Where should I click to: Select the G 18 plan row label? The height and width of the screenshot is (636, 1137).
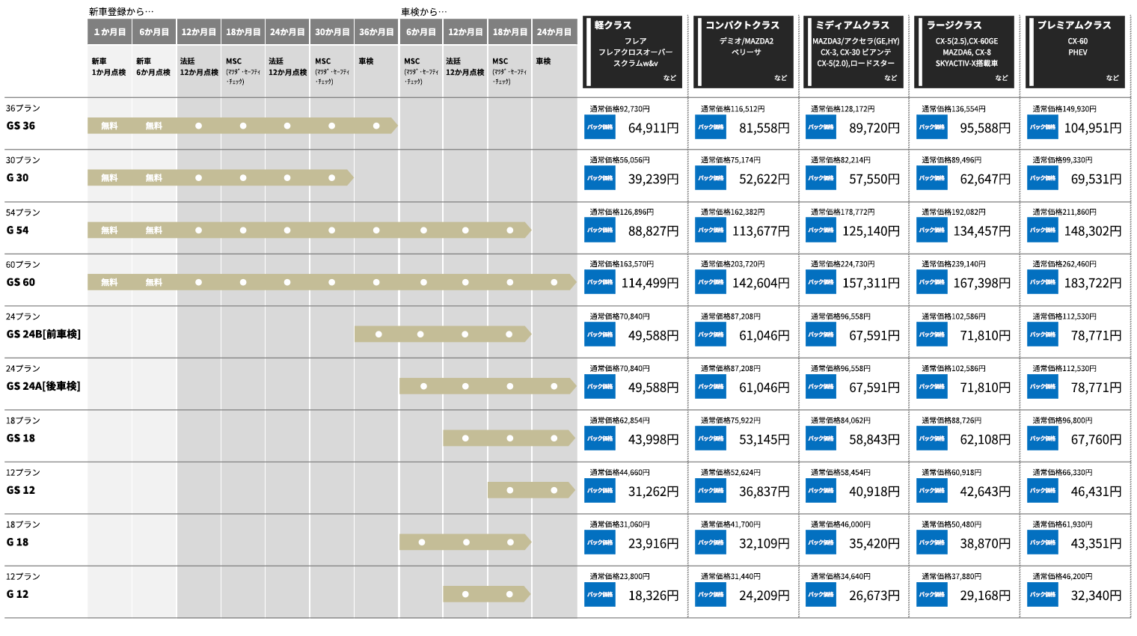[x=18, y=542]
